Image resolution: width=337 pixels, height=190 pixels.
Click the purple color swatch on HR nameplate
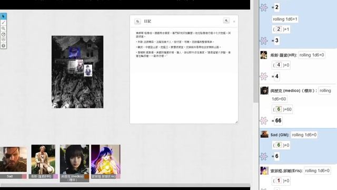pos(55,176)
